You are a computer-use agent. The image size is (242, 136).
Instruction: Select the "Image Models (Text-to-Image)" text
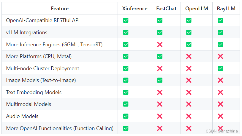click(41, 80)
